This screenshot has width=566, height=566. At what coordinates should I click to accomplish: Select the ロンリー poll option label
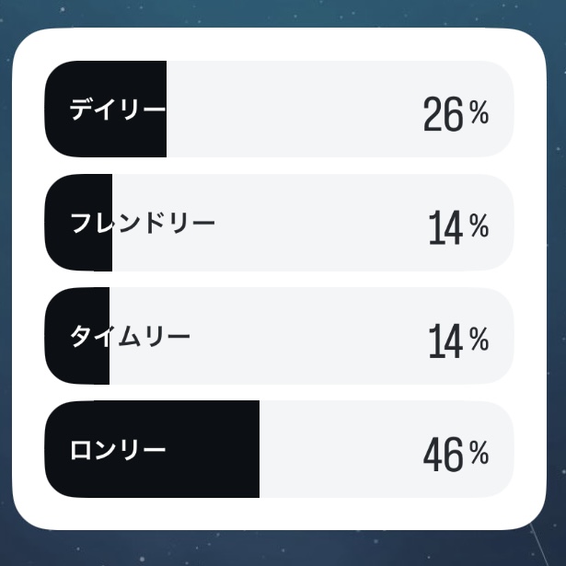(x=118, y=450)
